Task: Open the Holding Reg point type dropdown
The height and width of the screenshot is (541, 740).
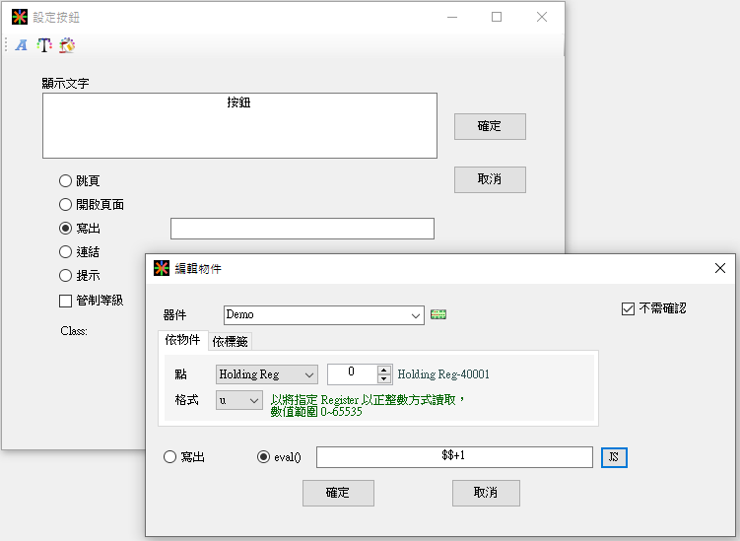Action: (x=310, y=374)
